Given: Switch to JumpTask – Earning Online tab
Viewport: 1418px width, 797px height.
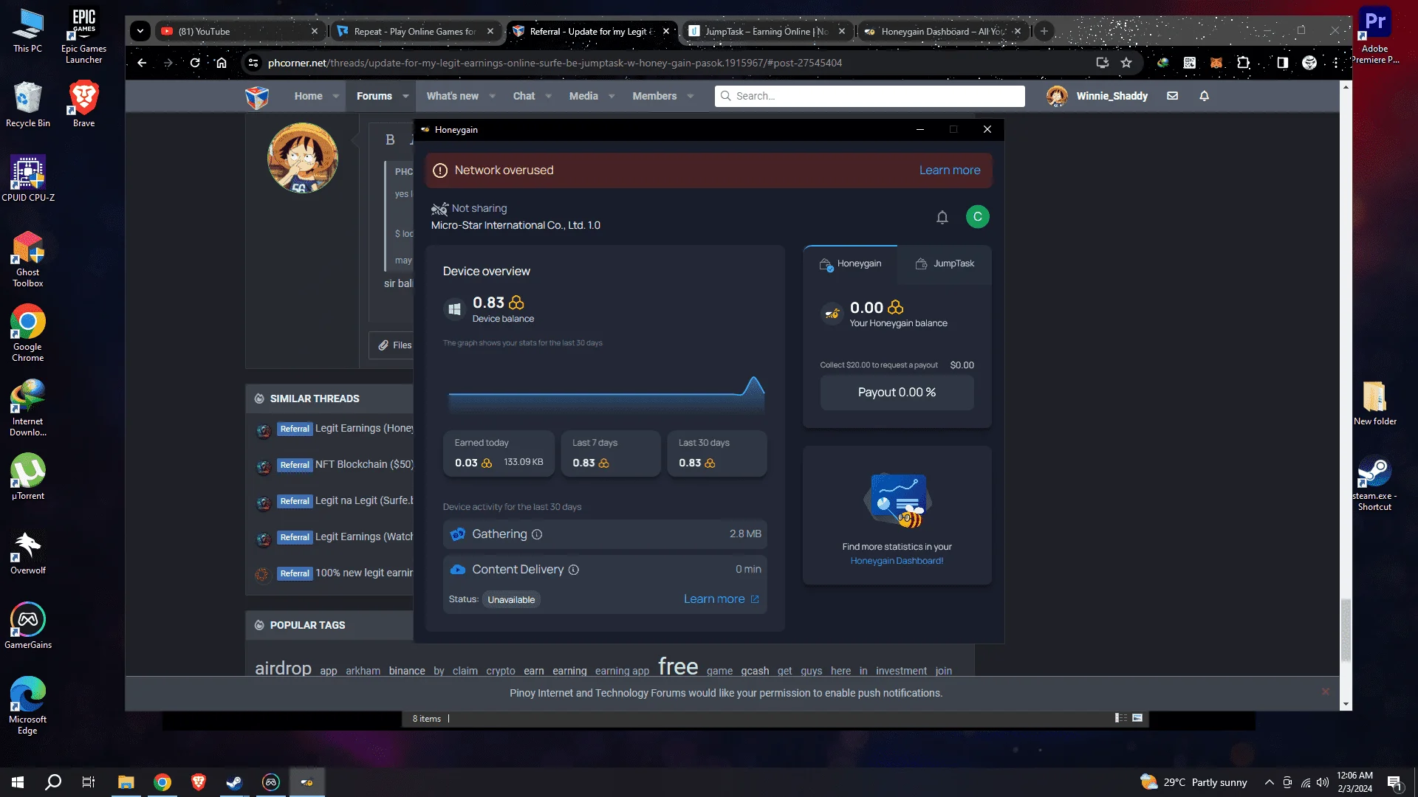Looking at the screenshot, I should click(x=767, y=31).
